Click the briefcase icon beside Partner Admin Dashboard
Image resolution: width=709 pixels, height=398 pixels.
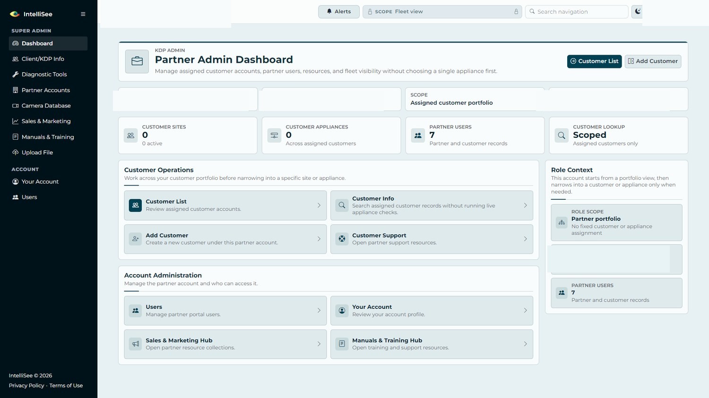137,61
